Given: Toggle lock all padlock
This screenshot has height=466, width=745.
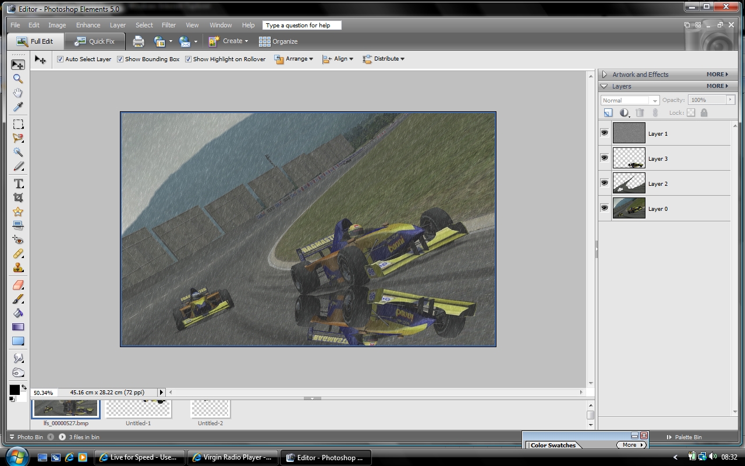Looking at the screenshot, I should click(704, 113).
